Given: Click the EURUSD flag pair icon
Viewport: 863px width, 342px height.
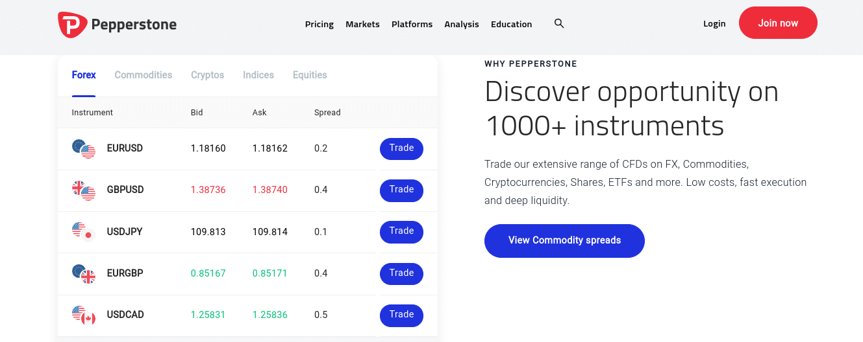Looking at the screenshot, I should (84, 149).
